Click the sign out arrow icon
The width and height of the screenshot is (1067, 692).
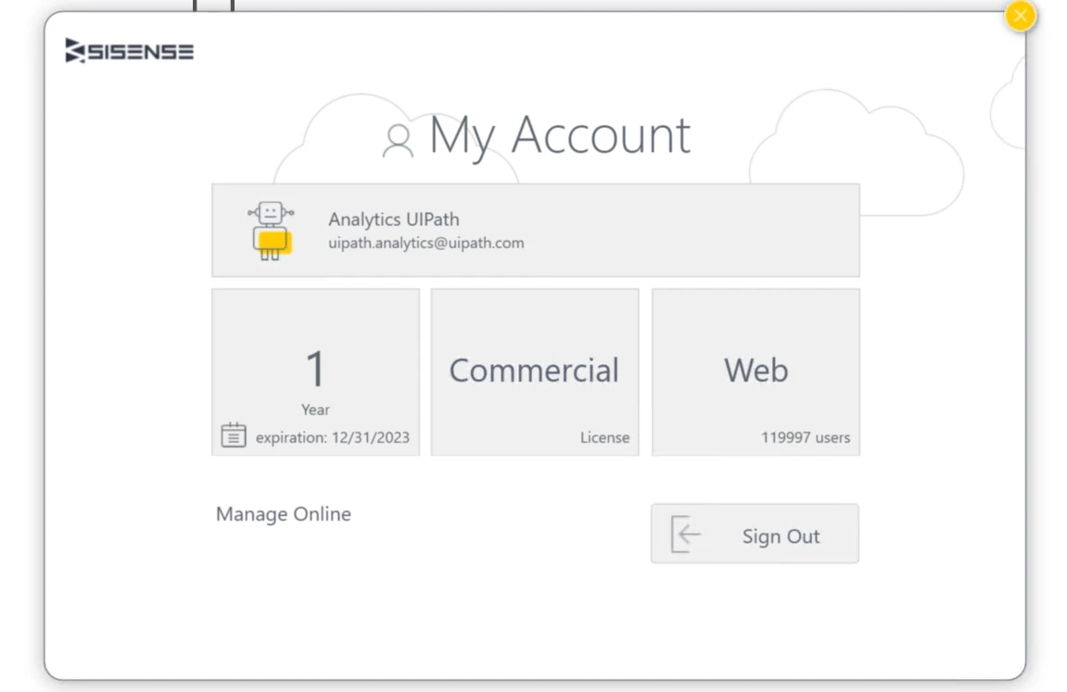[686, 535]
